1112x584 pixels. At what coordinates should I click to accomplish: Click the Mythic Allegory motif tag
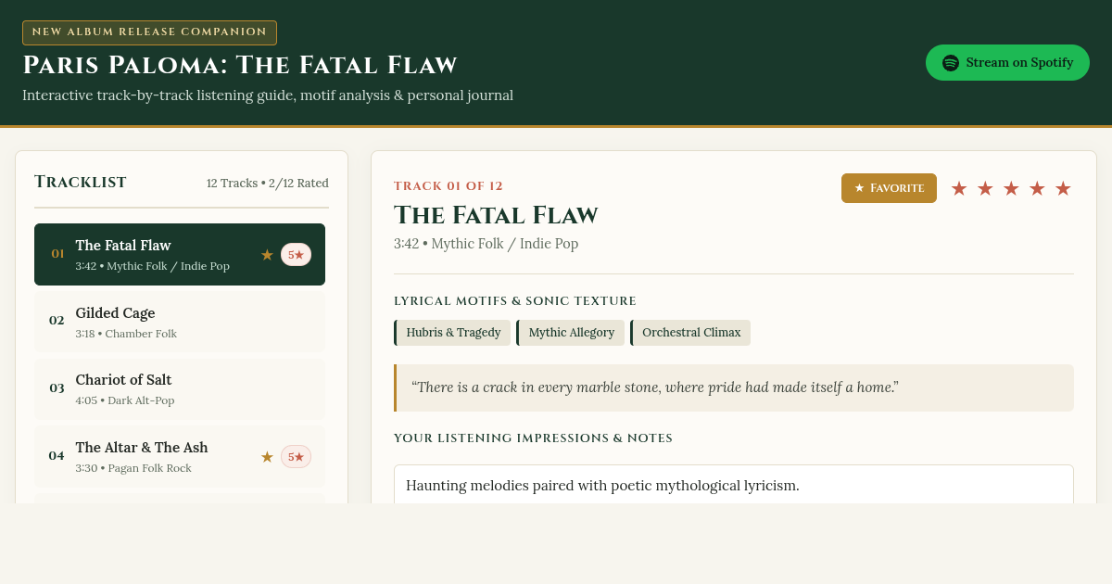point(570,333)
